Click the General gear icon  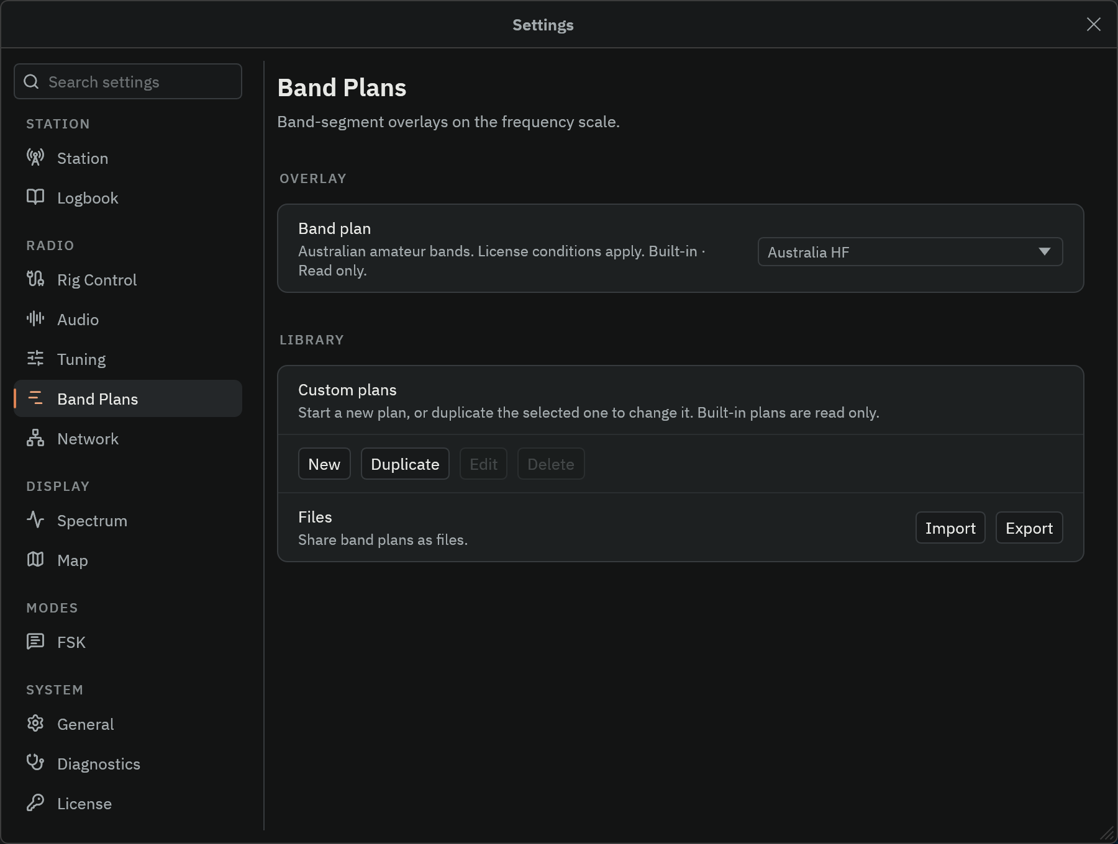pos(35,724)
